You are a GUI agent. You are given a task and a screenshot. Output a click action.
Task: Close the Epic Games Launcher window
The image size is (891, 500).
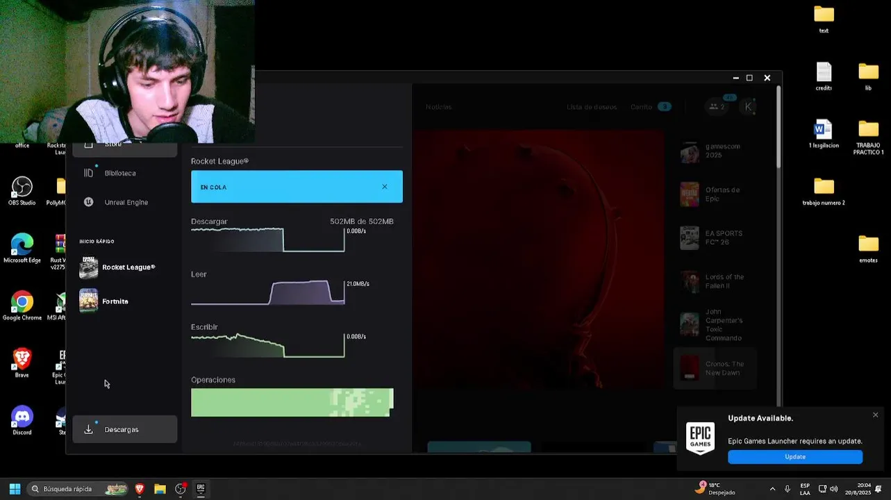(x=767, y=78)
